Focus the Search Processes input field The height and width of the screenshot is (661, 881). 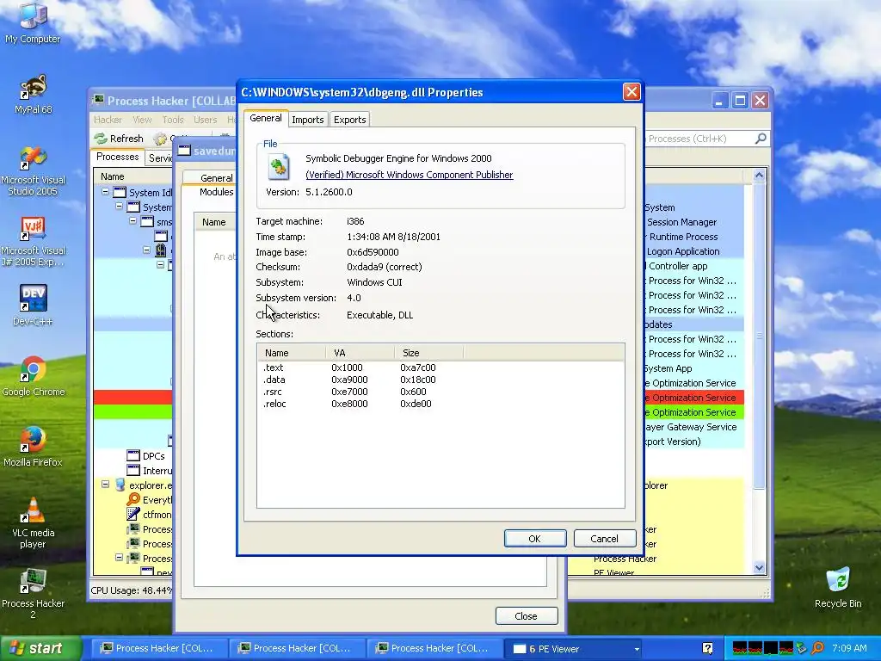tap(699, 139)
